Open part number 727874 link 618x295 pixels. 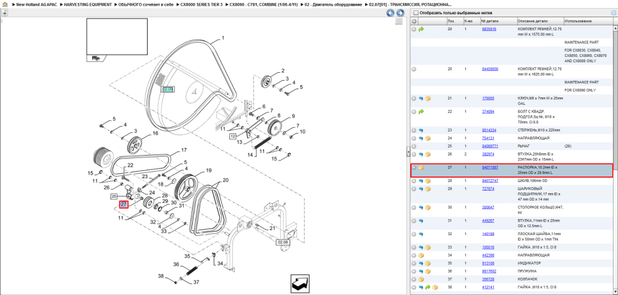click(488, 189)
